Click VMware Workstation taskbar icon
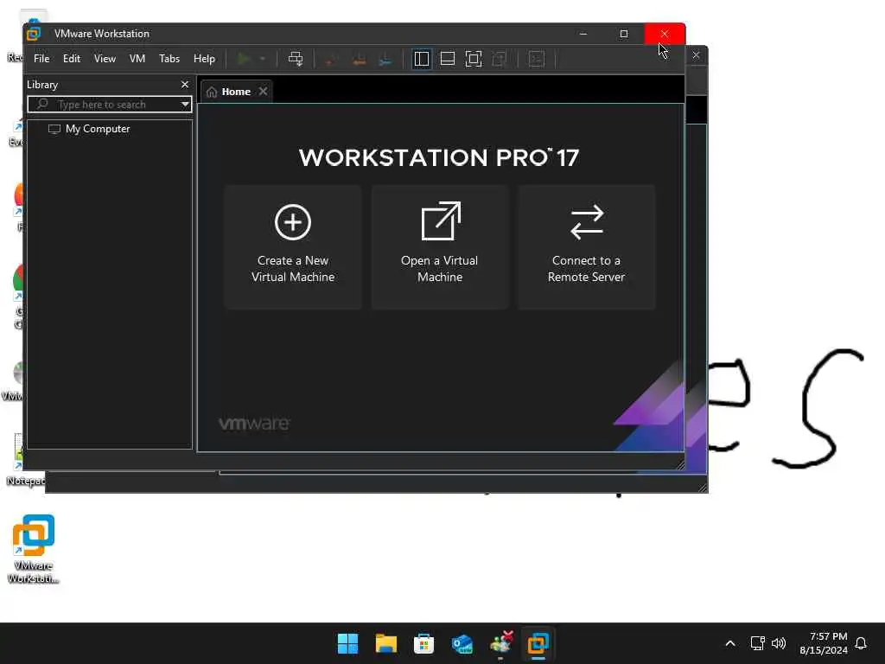The width and height of the screenshot is (885, 664). [538, 643]
